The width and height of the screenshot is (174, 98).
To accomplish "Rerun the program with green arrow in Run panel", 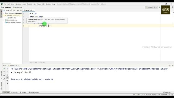I will click(4, 69).
